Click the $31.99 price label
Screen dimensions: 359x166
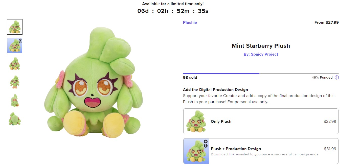click(x=330, y=149)
